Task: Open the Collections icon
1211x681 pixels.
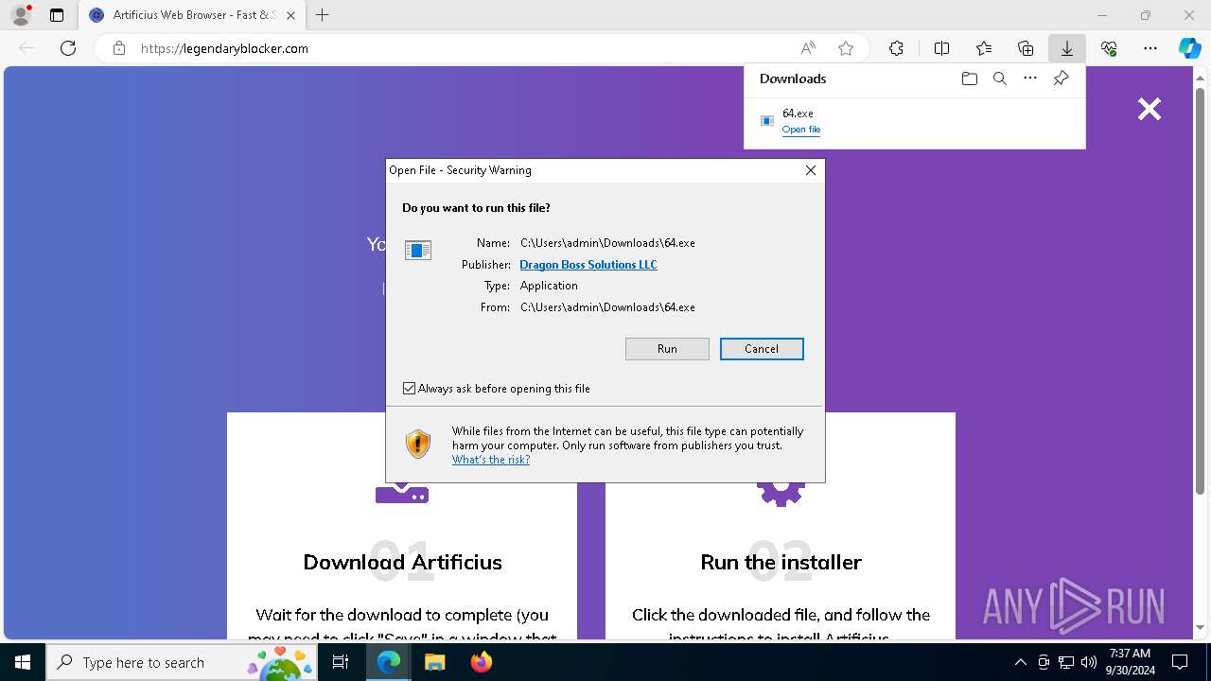Action: (x=1026, y=48)
